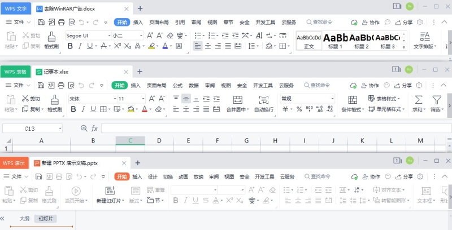Image resolution: width=452 pixels, height=230 pixels.
Task: Click Format Painter in WPS Spreadsheet
Action: click(55, 104)
